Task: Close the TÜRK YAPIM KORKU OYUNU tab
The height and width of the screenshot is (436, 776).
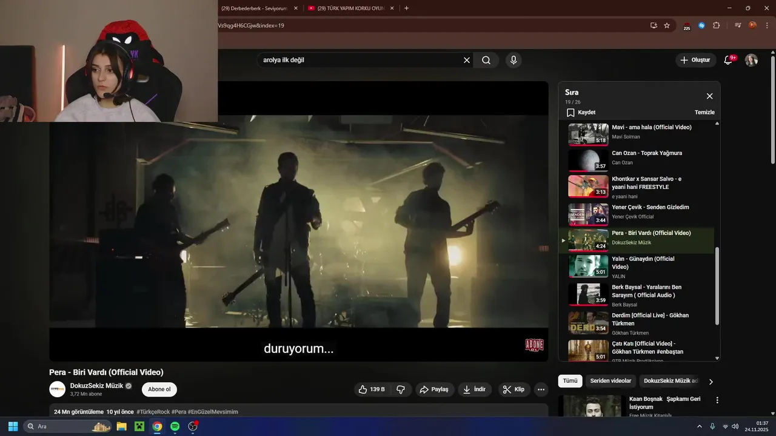Action: tap(392, 8)
